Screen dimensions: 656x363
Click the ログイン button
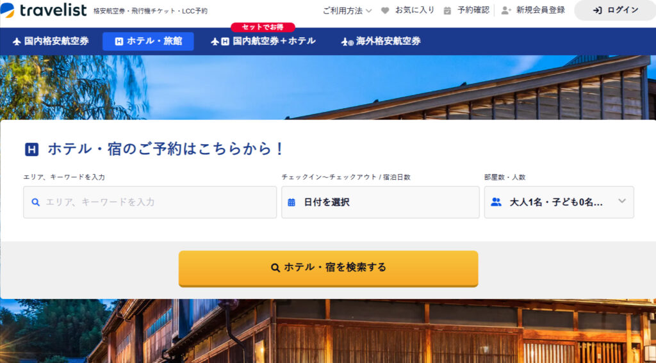(615, 10)
